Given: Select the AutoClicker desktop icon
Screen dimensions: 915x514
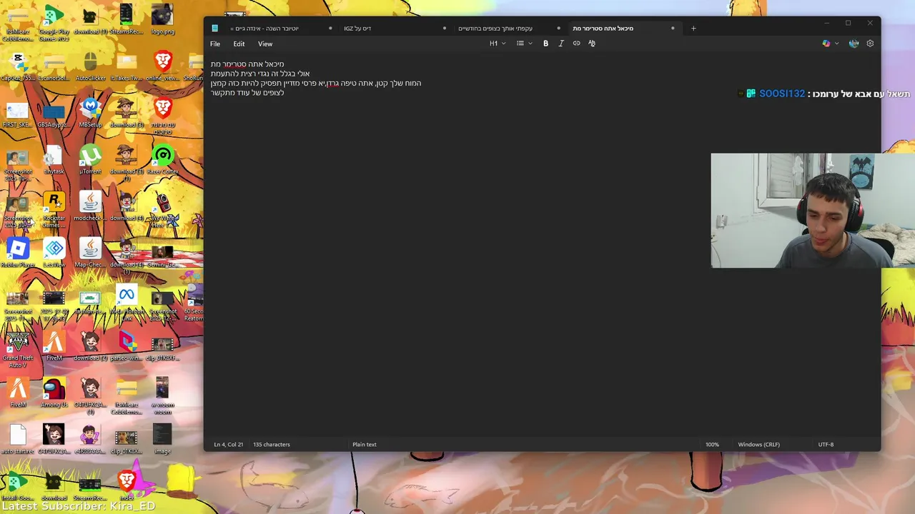Looking at the screenshot, I should click(x=90, y=66).
